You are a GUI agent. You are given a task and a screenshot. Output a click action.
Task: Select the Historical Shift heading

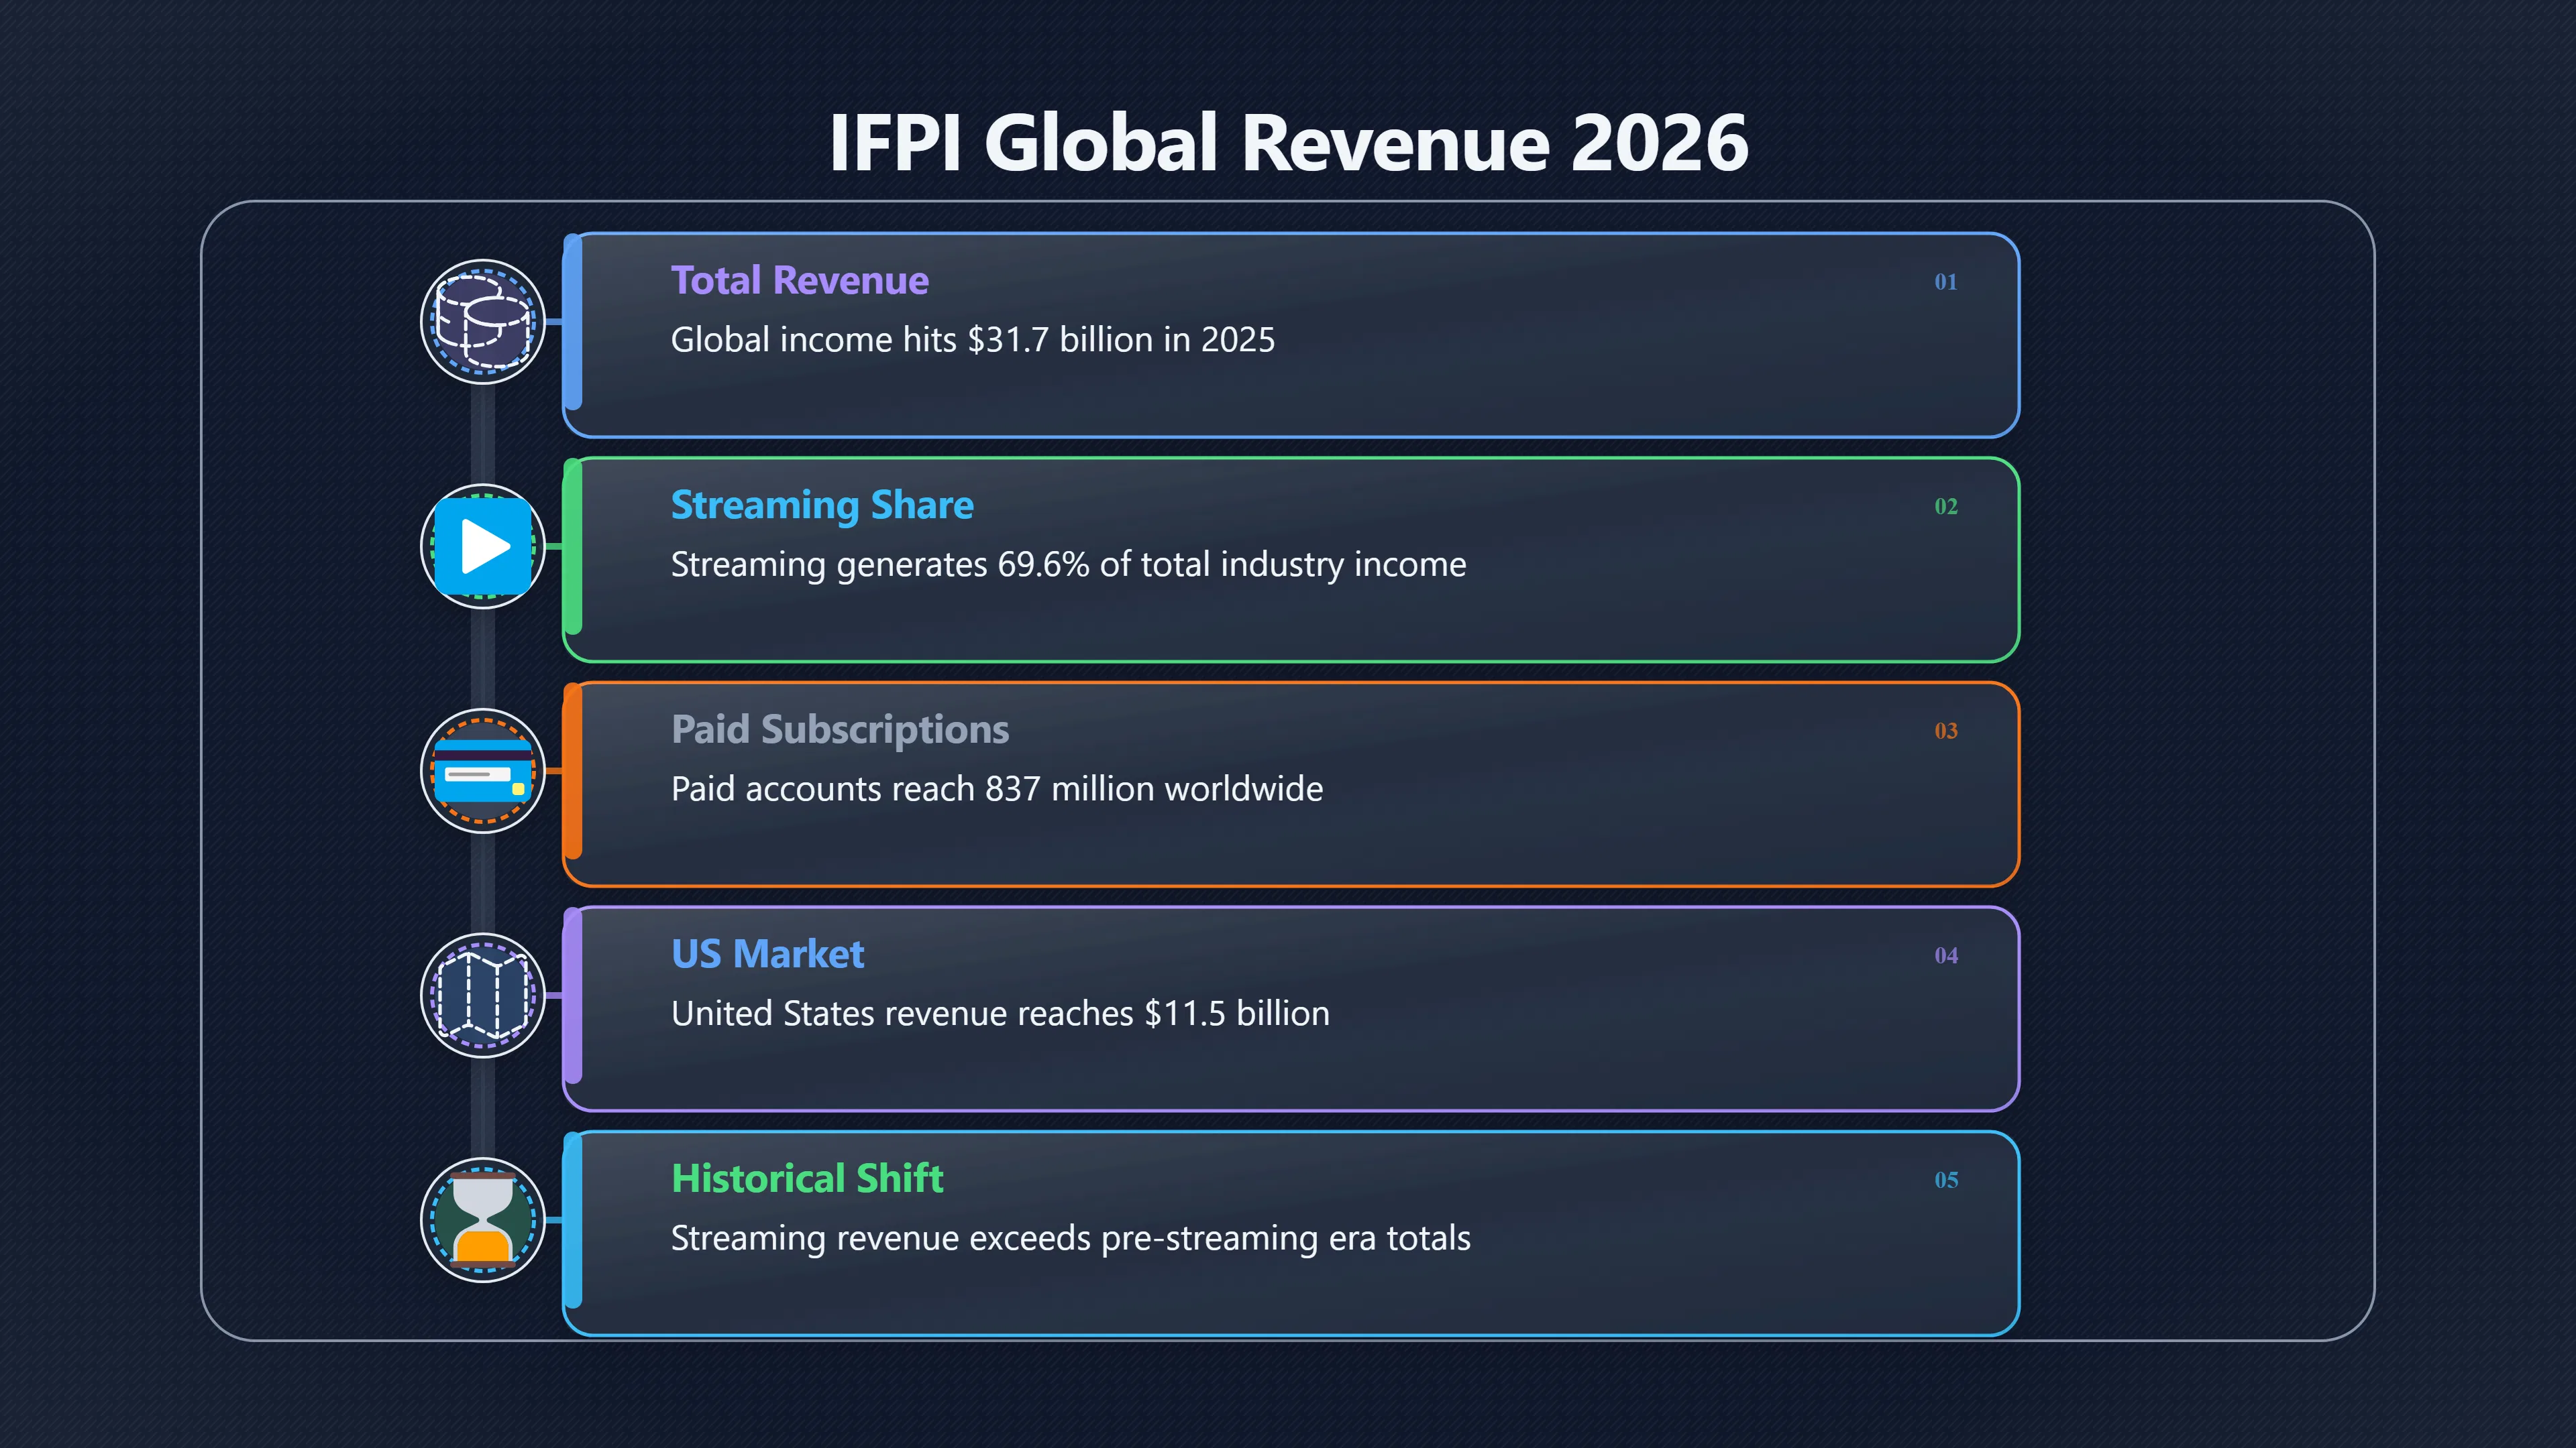click(x=807, y=1179)
